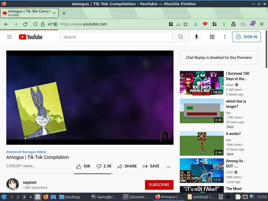This screenshot has height=201, width=268.
Task: Click the volume speaker tray icon
Action: (x=228, y=197)
